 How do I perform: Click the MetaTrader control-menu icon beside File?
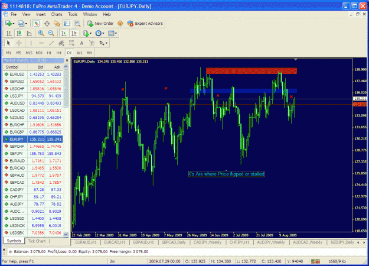6,14
